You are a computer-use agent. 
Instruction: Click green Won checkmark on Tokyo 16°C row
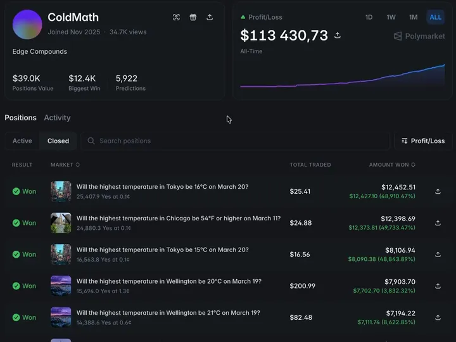click(x=16, y=191)
